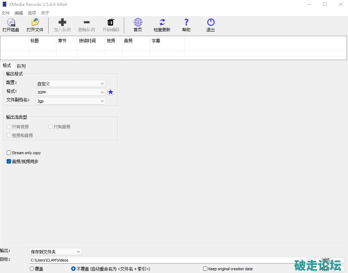Click the Open File (打开文件) folder icon
This screenshot has height=273, width=348.
(35, 23)
